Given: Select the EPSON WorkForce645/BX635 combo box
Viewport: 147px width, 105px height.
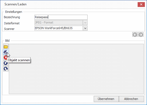Looking at the screenshot, I should (61, 28).
